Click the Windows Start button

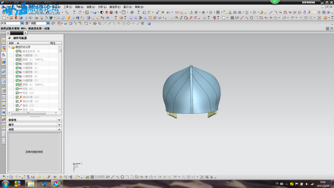(5, 184)
